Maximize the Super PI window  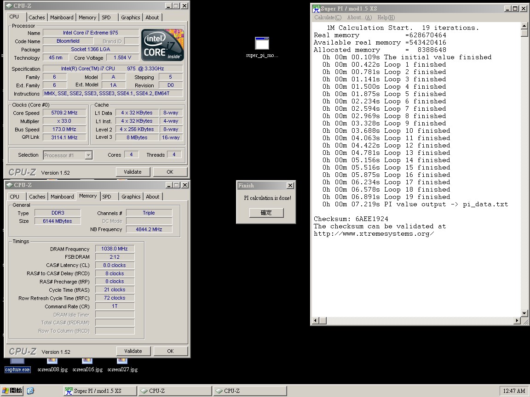[x=515, y=9]
